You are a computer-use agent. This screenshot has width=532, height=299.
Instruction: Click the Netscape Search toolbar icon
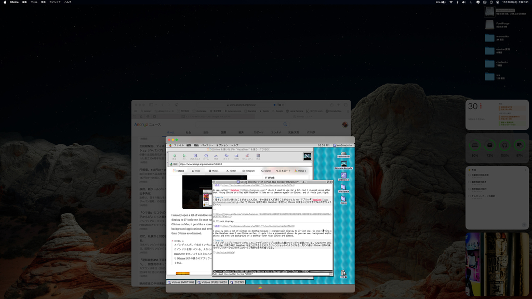pos(216,156)
